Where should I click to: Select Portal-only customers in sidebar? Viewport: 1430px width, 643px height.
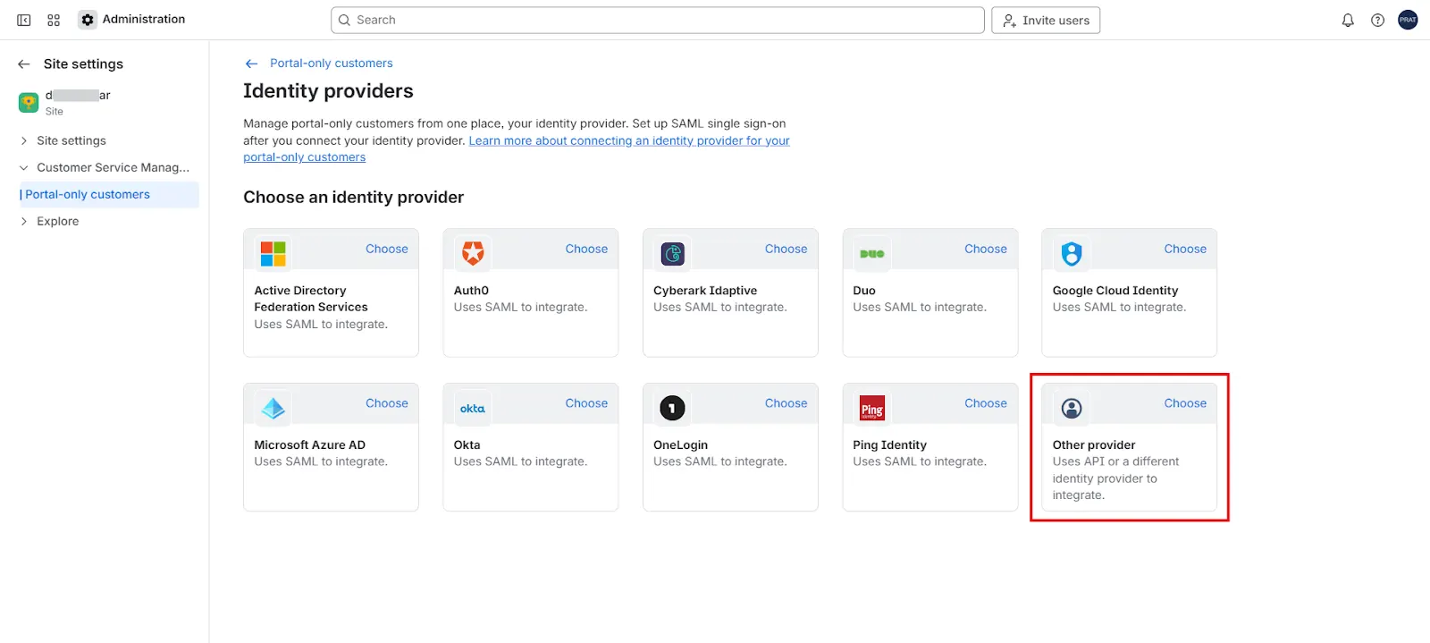(109, 195)
